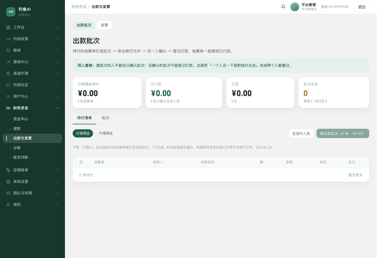Open the 批次 tab
Image resolution: width=377 pixels, height=258 pixels.
click(105, 118)
